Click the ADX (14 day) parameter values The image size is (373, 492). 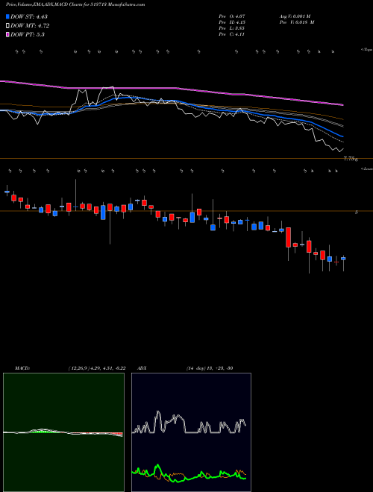click(209, 368)
